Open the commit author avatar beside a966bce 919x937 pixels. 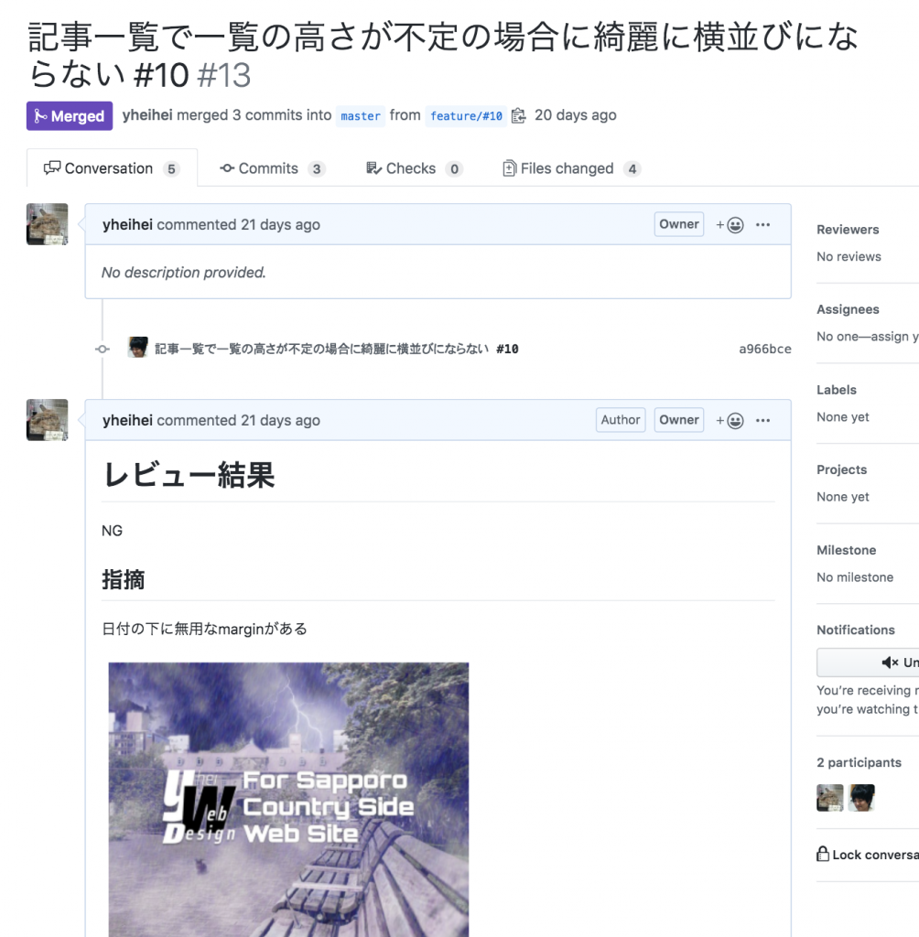pos(138,347)
